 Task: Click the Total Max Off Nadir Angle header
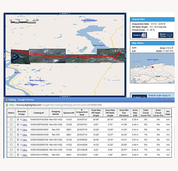96,113
